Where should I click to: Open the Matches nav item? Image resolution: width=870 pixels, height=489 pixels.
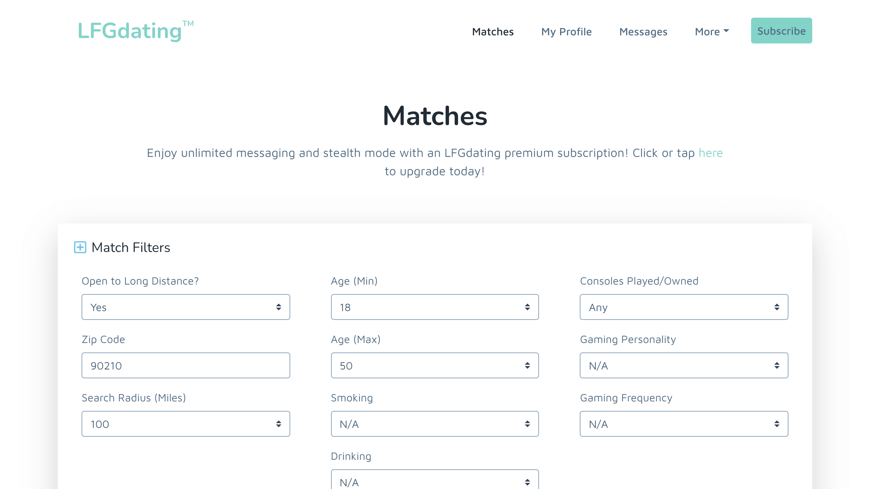click(x=493, y=32)
